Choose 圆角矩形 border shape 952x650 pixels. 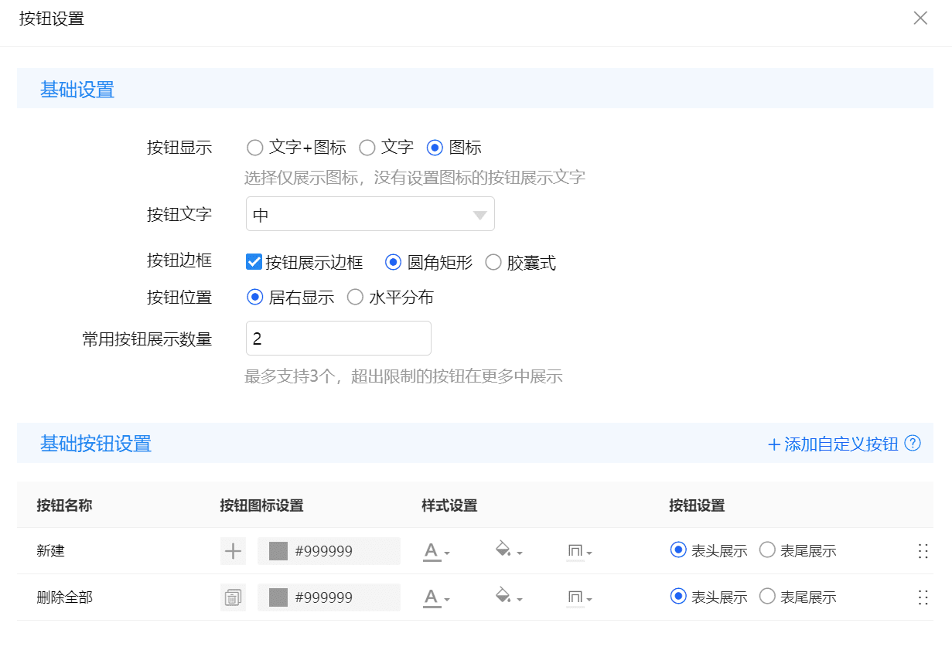pos(394,263)
